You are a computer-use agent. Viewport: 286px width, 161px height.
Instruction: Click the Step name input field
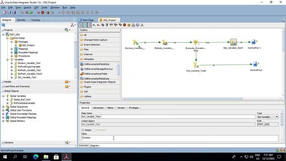click(168, 117)
